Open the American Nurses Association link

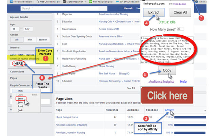tap(114, 51)
